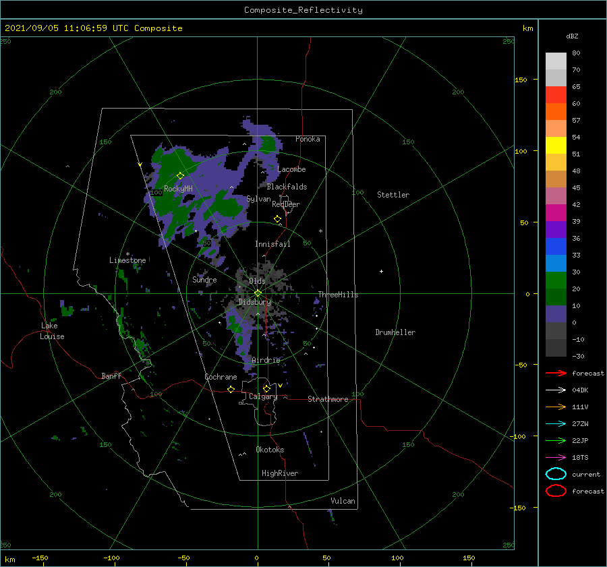Click the yellow radar-center diamond between Olds and Didsbury
607x567 pixels.
tap(258, 293)
